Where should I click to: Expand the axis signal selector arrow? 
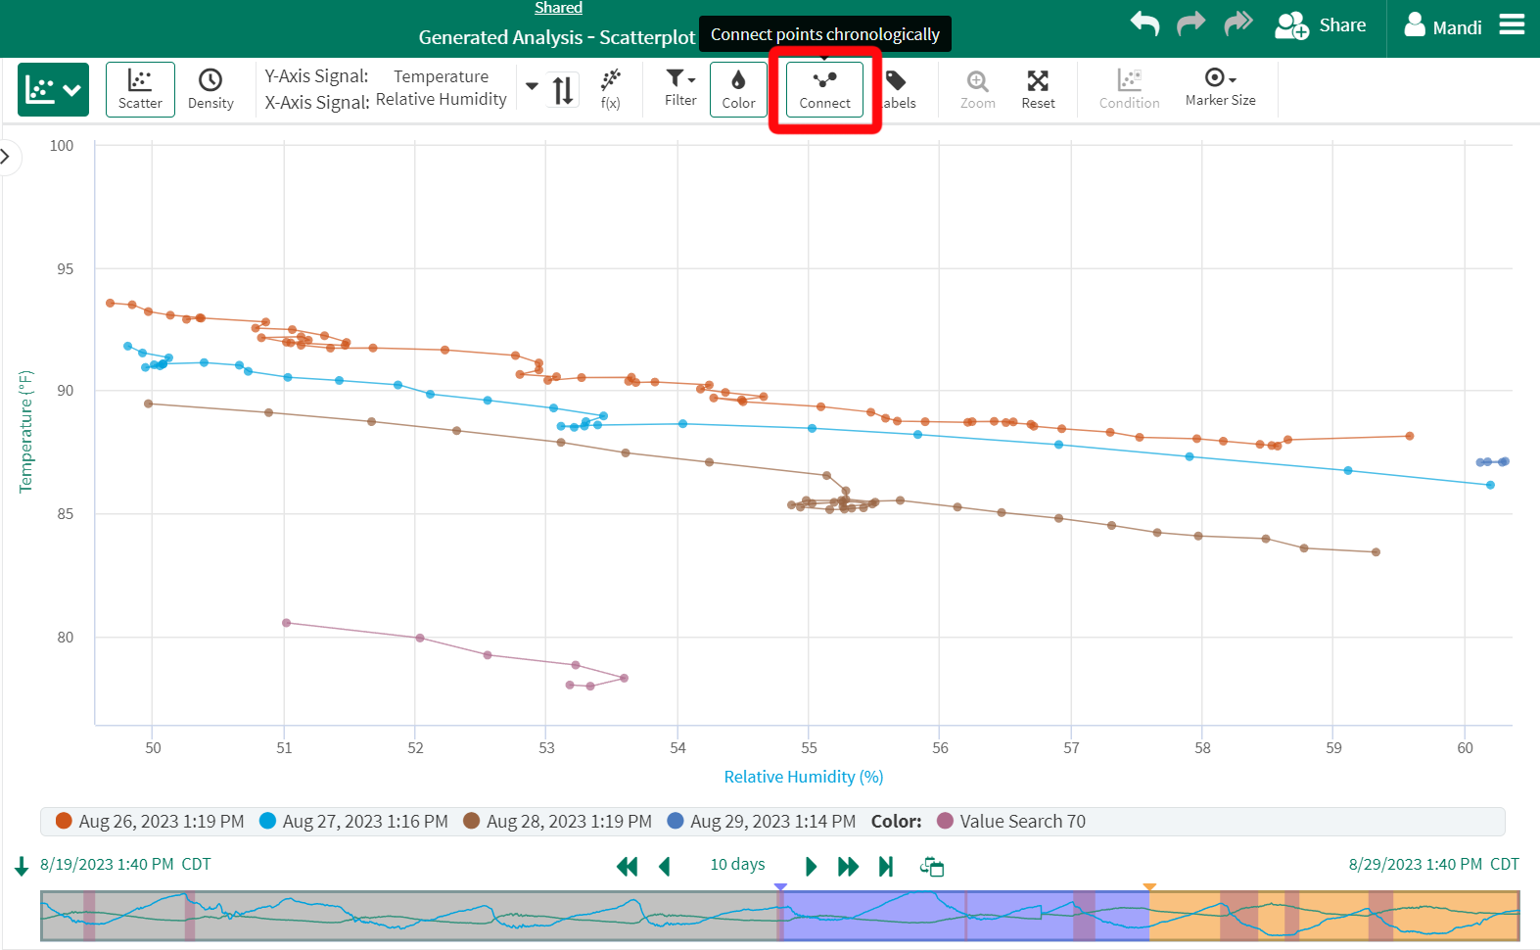pyautogui.click(x=532, y=86)
